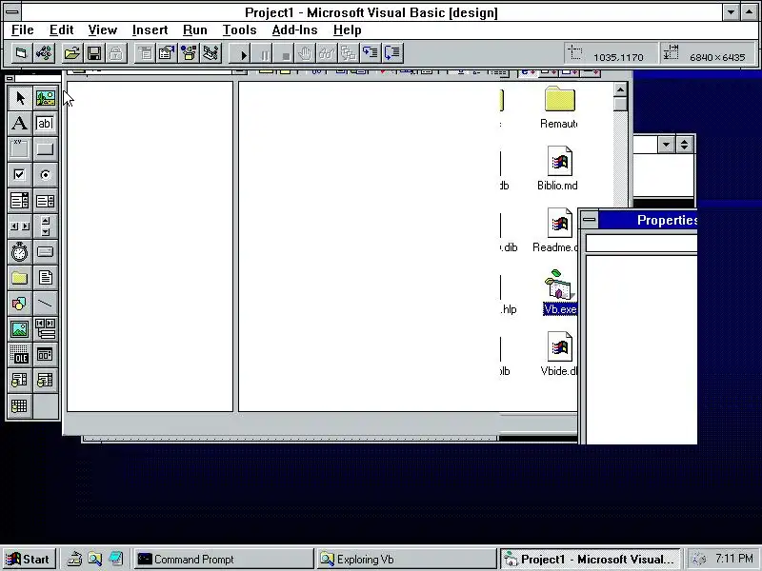
Task: Open the Help menu
Action: [347, 30]
